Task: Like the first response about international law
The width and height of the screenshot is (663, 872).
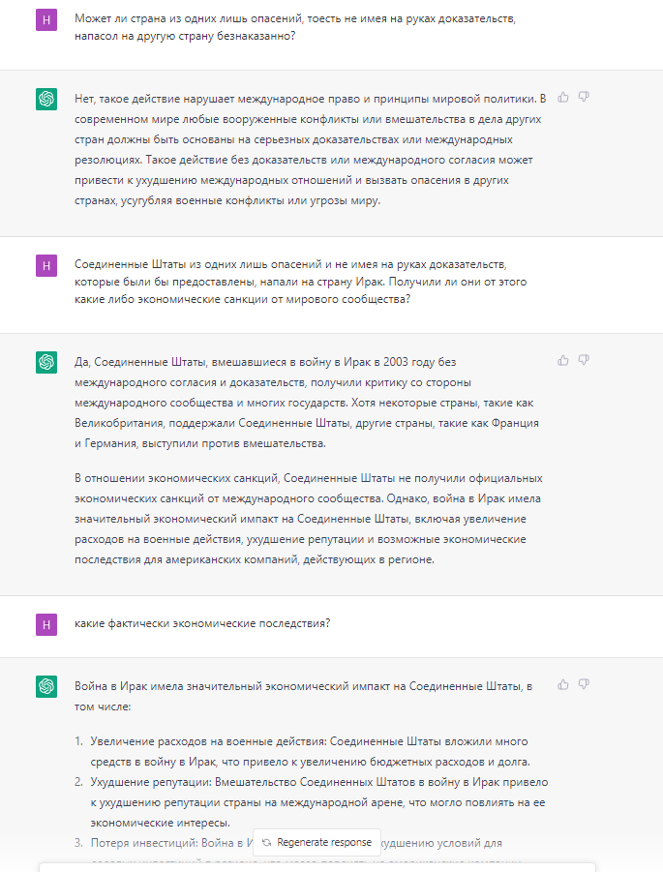Action: [x=563, y=97]
